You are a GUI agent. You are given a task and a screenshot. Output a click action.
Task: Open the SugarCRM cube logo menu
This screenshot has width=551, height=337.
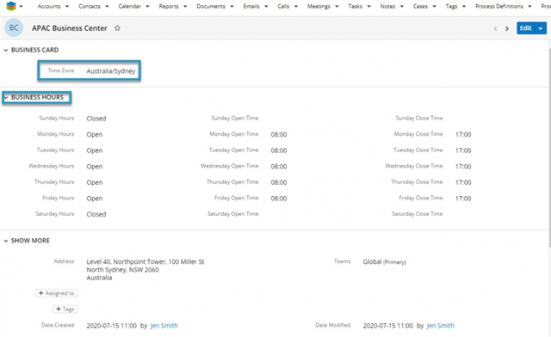11,6
